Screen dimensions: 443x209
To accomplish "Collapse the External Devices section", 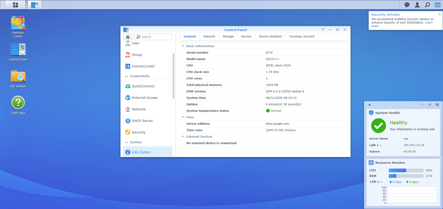I will 183,136.
